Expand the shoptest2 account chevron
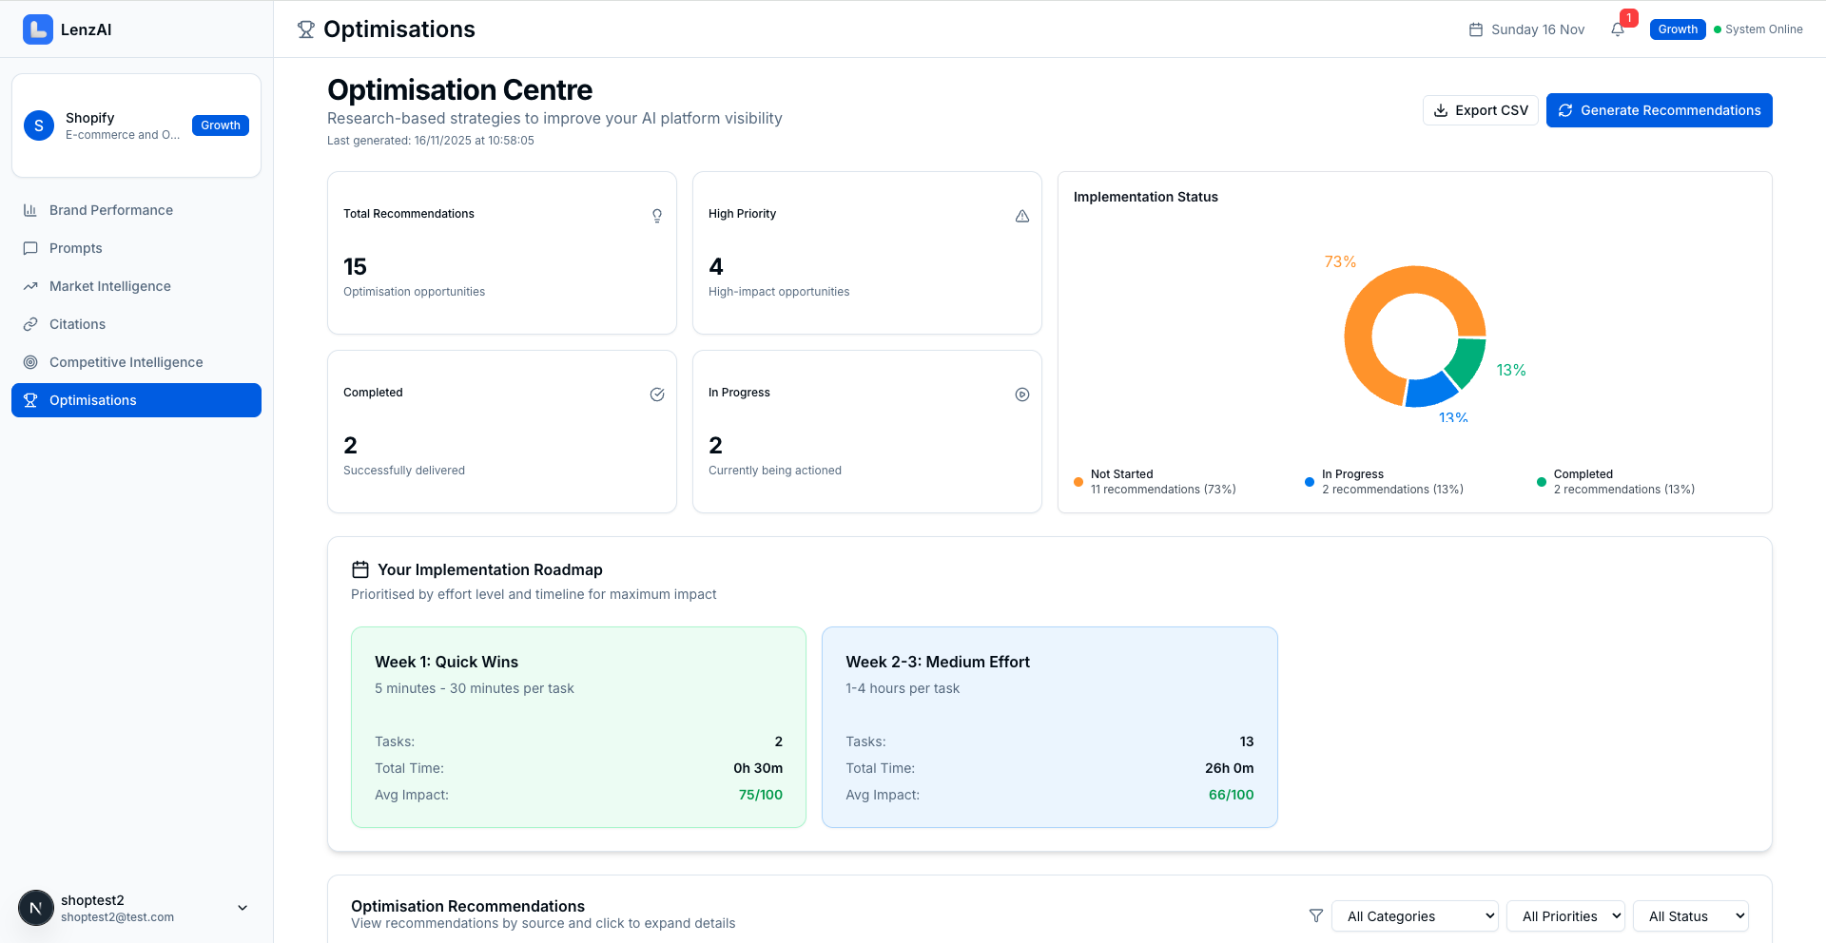Screen dimensions: 1826x943 pos(243,908)
